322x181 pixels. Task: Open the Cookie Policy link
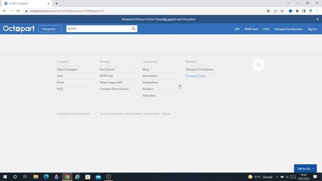[152, 114]
